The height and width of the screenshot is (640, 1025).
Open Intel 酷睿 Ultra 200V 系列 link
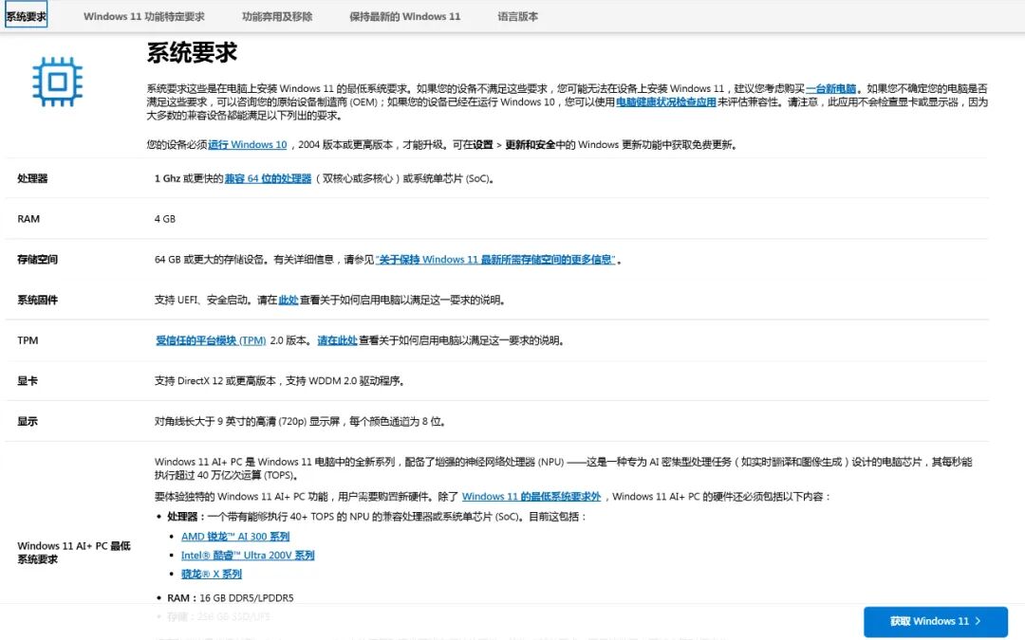coord(248,555)
